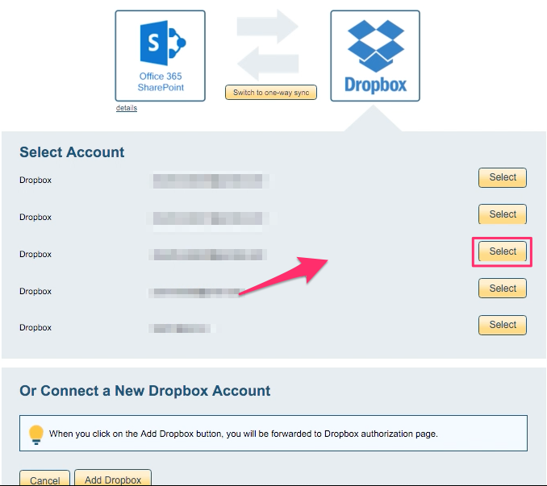Click the Dropbox authorization page hint text
This screenshot has width=547, height=486.
(x=243, y=434)
